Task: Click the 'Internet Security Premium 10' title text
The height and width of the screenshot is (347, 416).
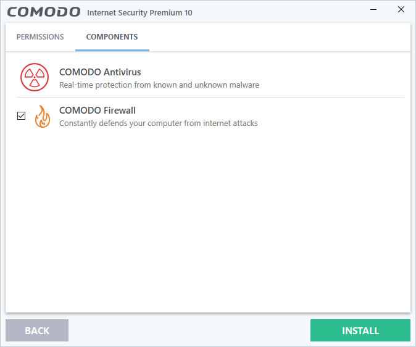Action: tap(139, 12)
